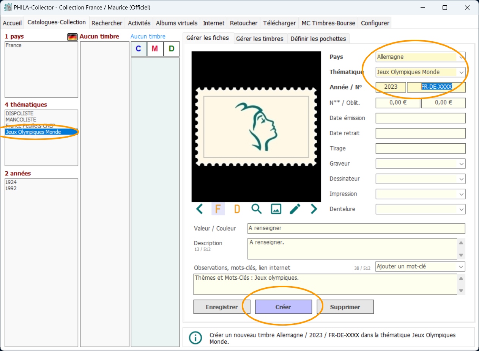The height and width of the screenshot is (351, 479).
Task: Click the Description field scrollbar down arrow
Action: click(x=461, y=255)
